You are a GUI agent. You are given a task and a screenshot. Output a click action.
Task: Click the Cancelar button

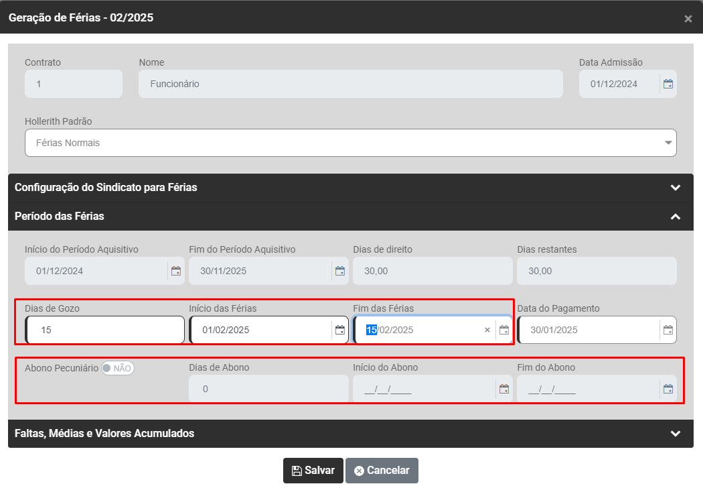pos(382,471)
